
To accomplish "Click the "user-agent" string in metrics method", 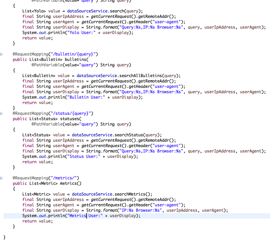I will point(166,205).
